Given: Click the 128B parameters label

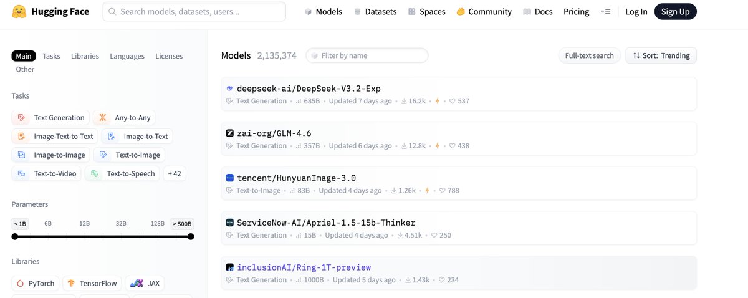Looking at the screenshot, I should coord(158,223).
